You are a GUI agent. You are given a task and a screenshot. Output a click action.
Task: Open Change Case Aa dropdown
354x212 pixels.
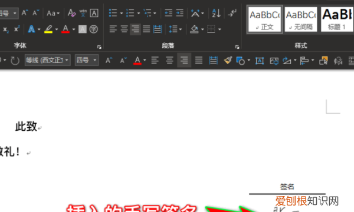[53, 14]
